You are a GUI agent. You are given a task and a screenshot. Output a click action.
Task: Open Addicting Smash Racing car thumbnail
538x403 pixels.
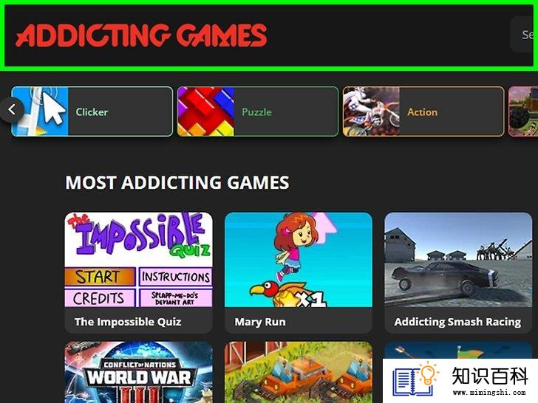coord(458,260)
